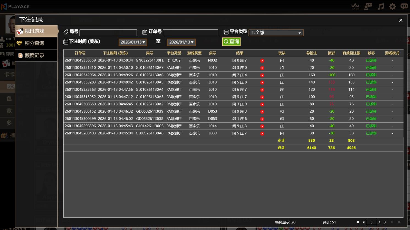410x230 pixels.
Task: Open the VIP crown icon
Action: [355, 6]
